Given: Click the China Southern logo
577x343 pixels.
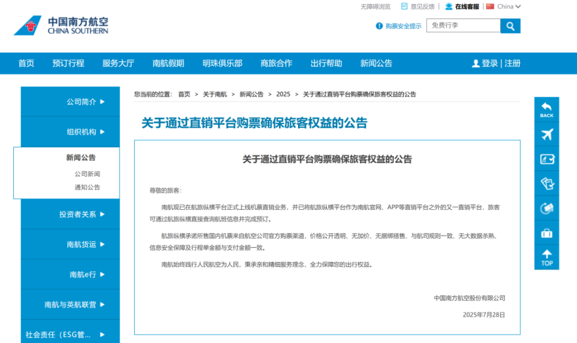Looking at the screenshot, I should (x=61, y=25).
